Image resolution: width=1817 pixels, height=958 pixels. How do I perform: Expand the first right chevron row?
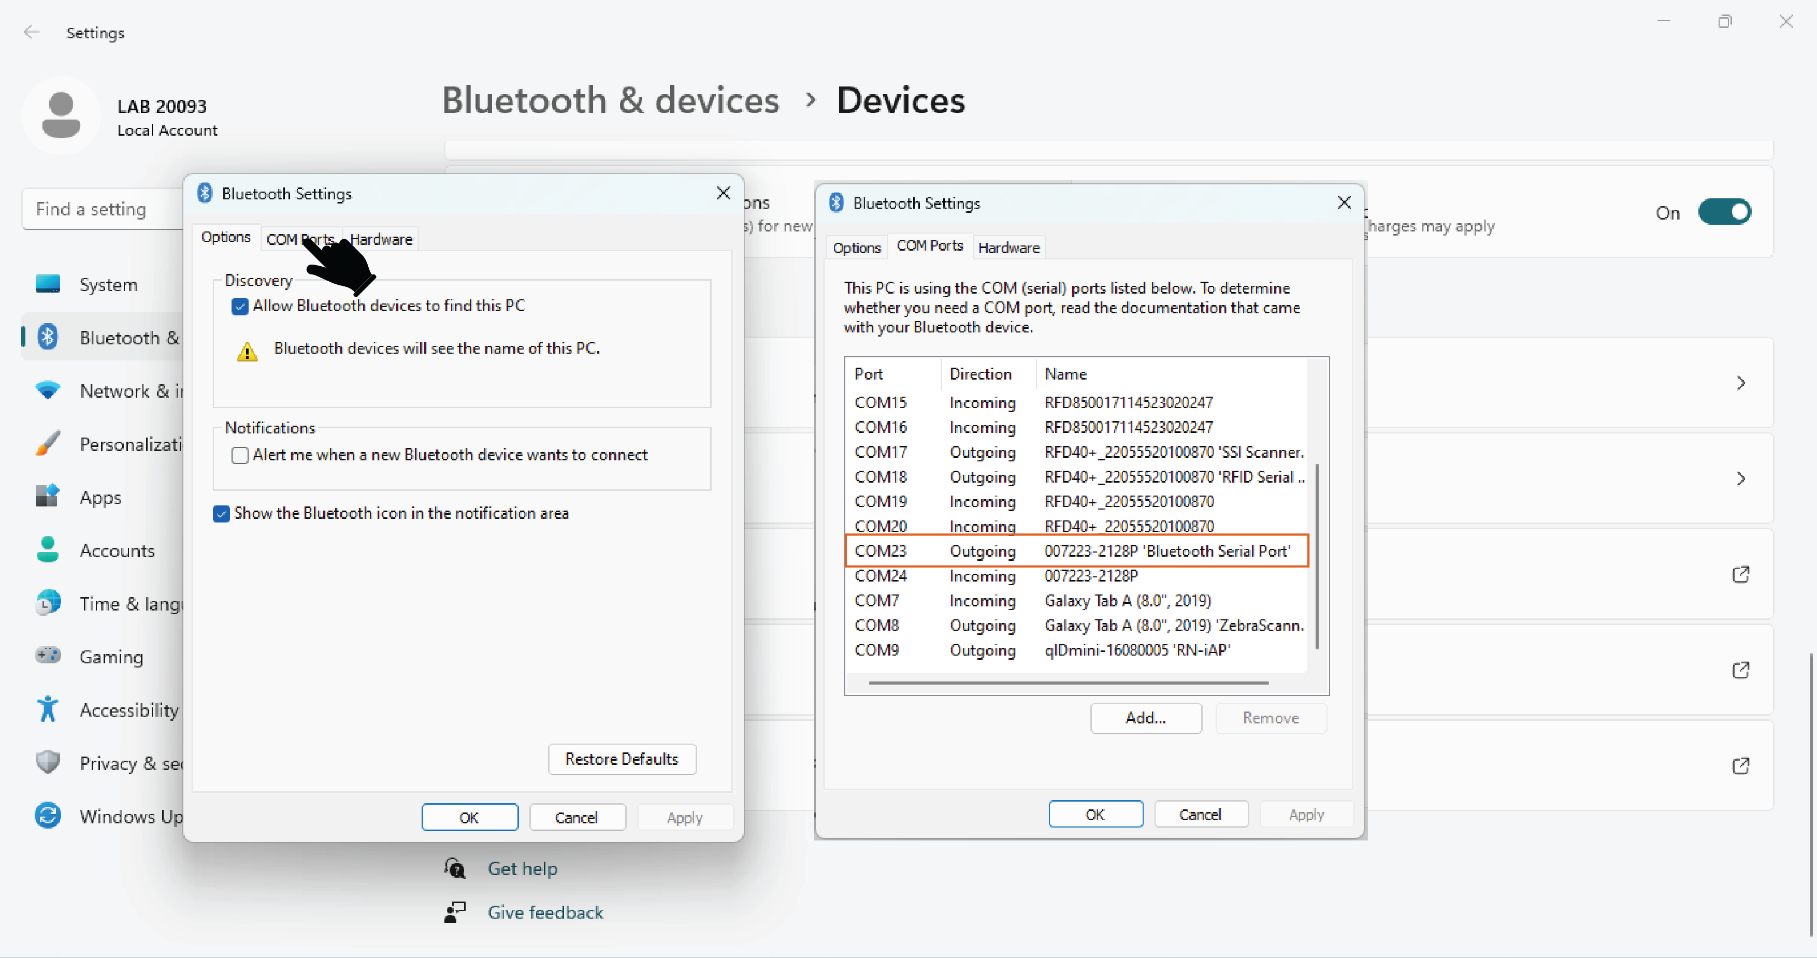pos(1741,383)
